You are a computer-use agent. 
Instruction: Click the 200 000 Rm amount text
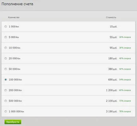pyautogui.click(x=15, y=90)
